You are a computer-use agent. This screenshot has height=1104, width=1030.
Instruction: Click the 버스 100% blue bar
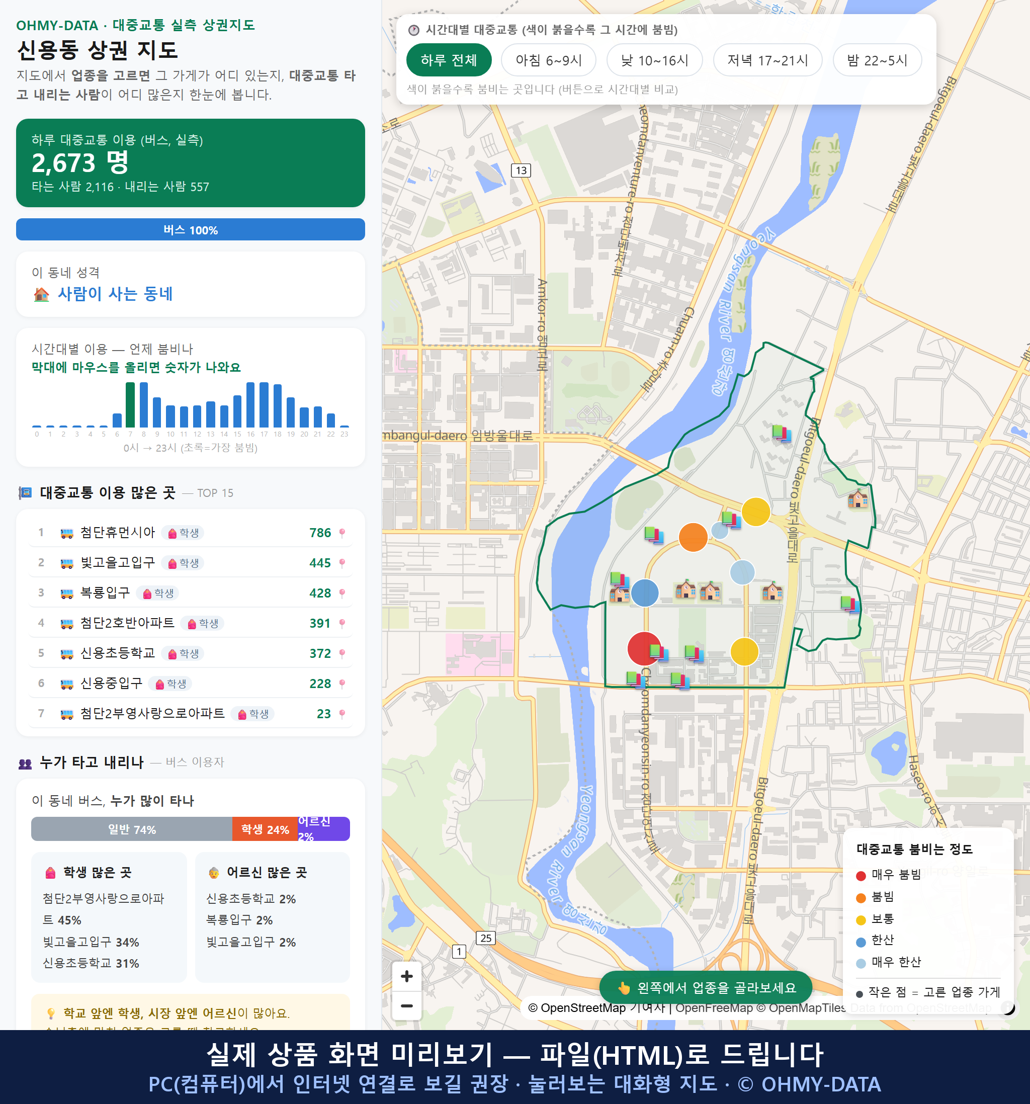(x=191, y=230)
